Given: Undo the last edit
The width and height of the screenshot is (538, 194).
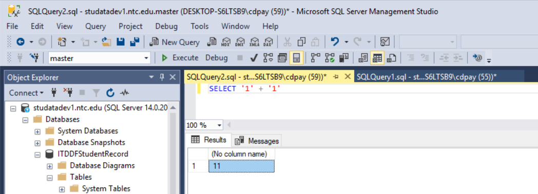Looking at the screenshot, I should point(335,42).
